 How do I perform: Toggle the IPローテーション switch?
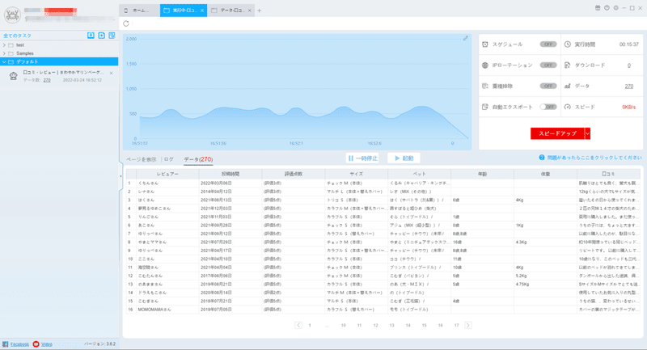[x=548, y=65]
